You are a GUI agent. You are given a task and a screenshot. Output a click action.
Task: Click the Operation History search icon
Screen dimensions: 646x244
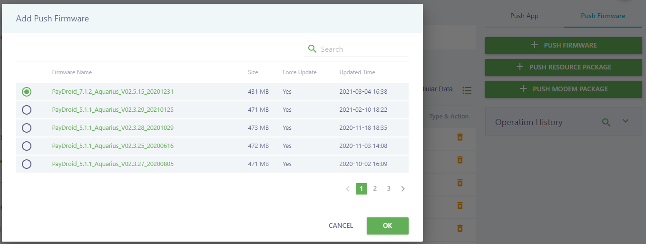[x=606, y=122]
